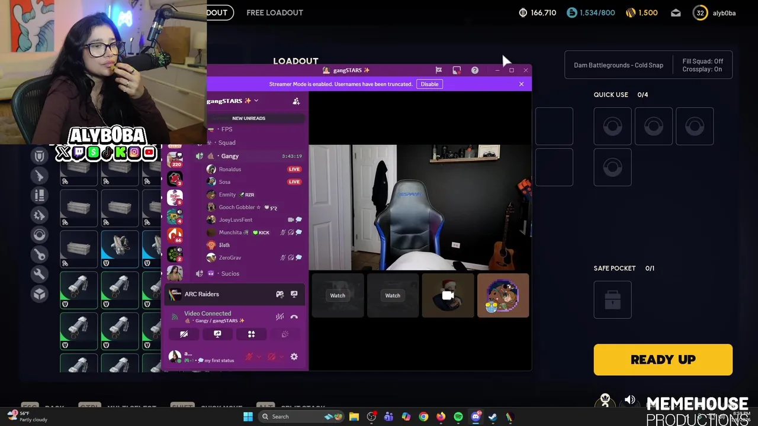Share screen for ARC Raiders
This screenshot has height=426, width=758.
click(294, 294)
